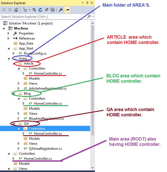Open Properties via the wrench icon

point(61,10)
